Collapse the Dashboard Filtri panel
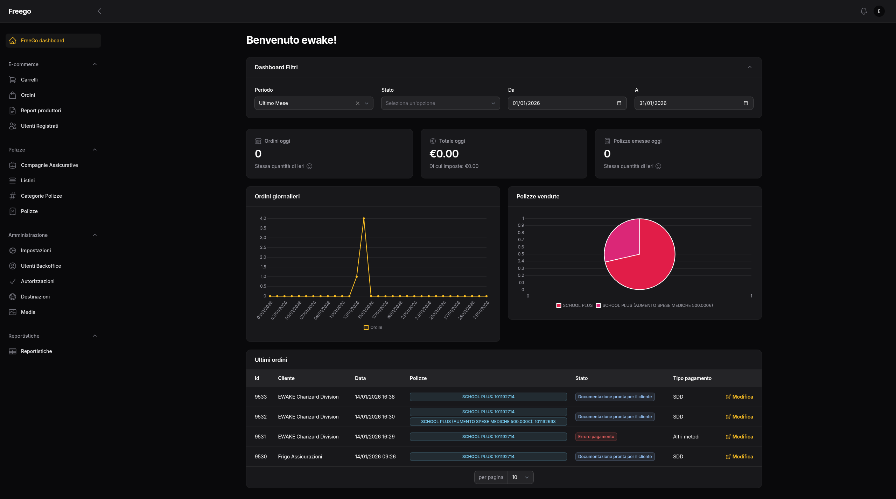The width and height of the screenshot is (896, 499). [x=749, y=67]
